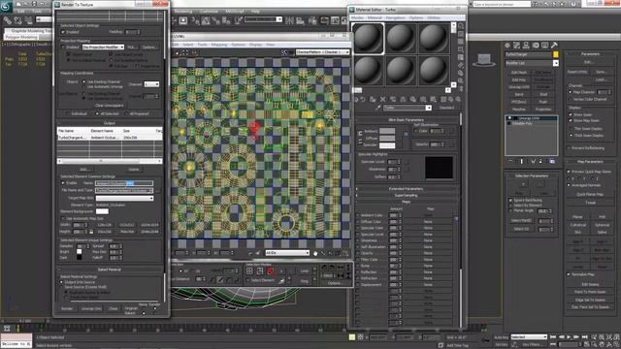Select Use Existing Channel radio button for Object
Screen dimensions: 621x349
pyautogui.click(x=84, y=81)
